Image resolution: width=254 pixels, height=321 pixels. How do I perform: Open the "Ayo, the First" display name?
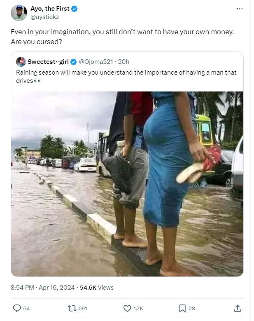[x=50, y=9]
